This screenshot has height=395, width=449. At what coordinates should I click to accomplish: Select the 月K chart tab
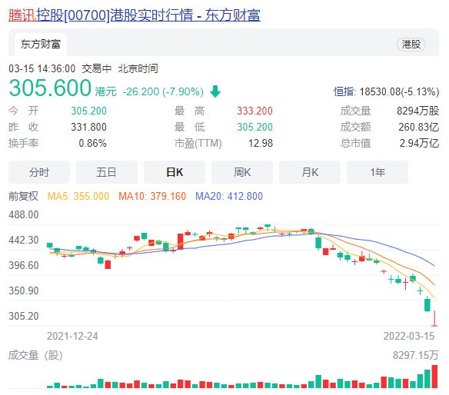coord(310,172)
